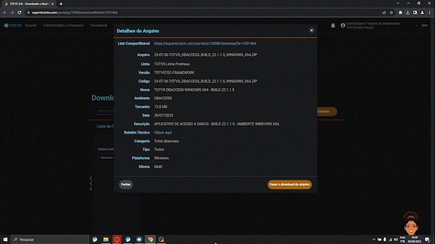Click 'TOTVS Linha Protheus' text
The height and width of the screenshot is (244, 435).
(x=172, y=64)
